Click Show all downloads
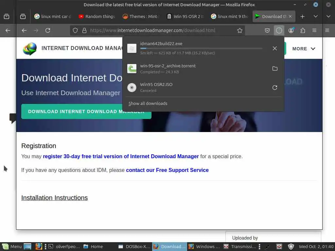335x251 pixels. (x=148, y=104)
